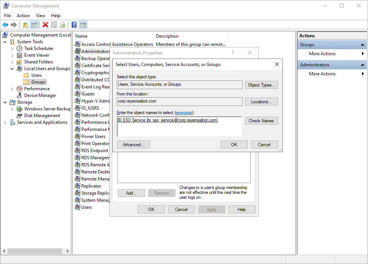368x264 pixels.
Task: Open the Action menu
Action: (23, 16)
